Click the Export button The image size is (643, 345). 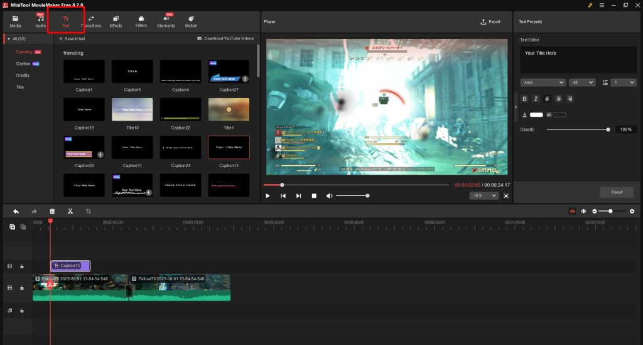(x=490, y=22)
